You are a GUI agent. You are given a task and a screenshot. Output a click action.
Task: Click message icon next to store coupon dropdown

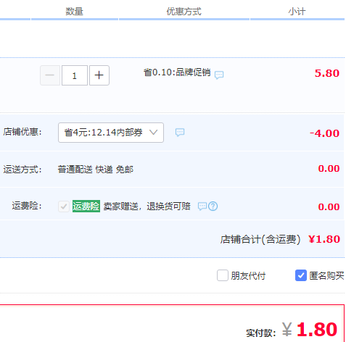click(x=180, y=133)
